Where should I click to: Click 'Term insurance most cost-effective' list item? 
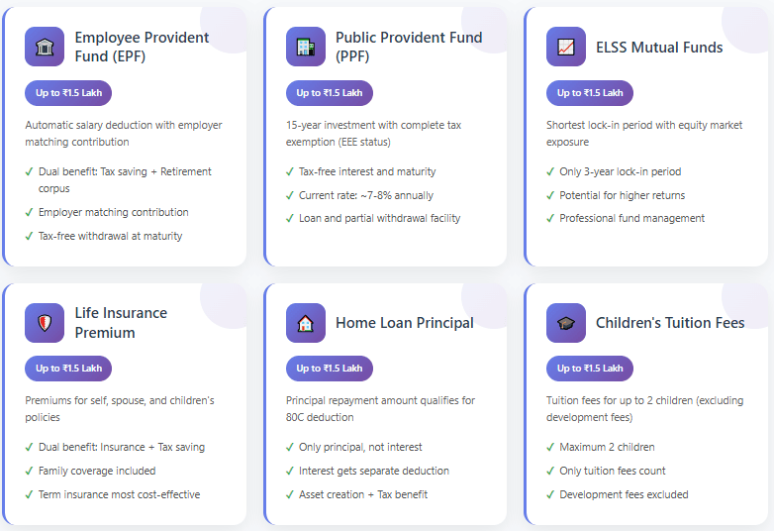(x=119, y=494)
